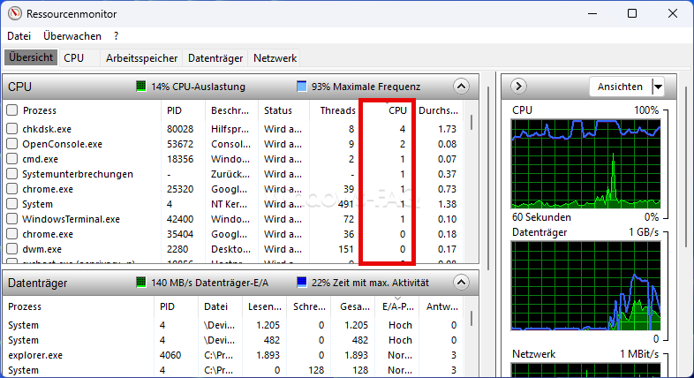694x378 pixels.
Task: Sort CPU list by Beschr... column
Action: click(x=231, y=110)
